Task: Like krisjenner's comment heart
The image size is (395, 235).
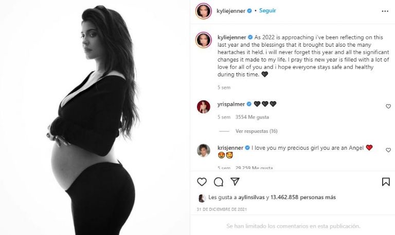Action: (388, 150)
